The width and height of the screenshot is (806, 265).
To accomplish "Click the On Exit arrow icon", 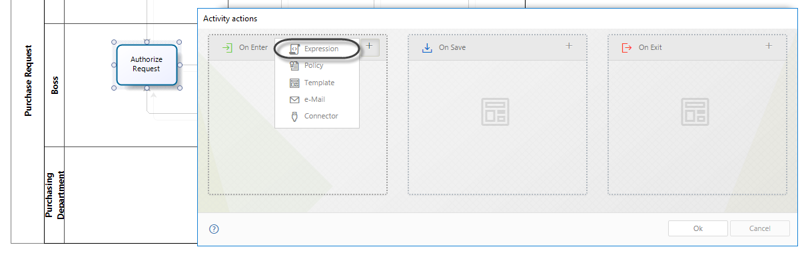I will [626, 47].
